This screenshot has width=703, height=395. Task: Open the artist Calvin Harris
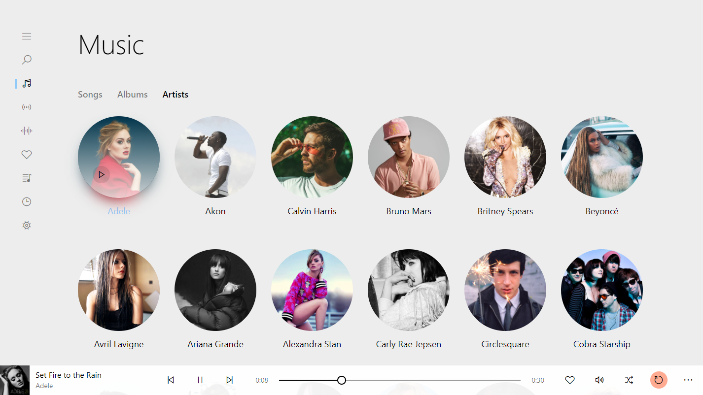click(312, 157)
